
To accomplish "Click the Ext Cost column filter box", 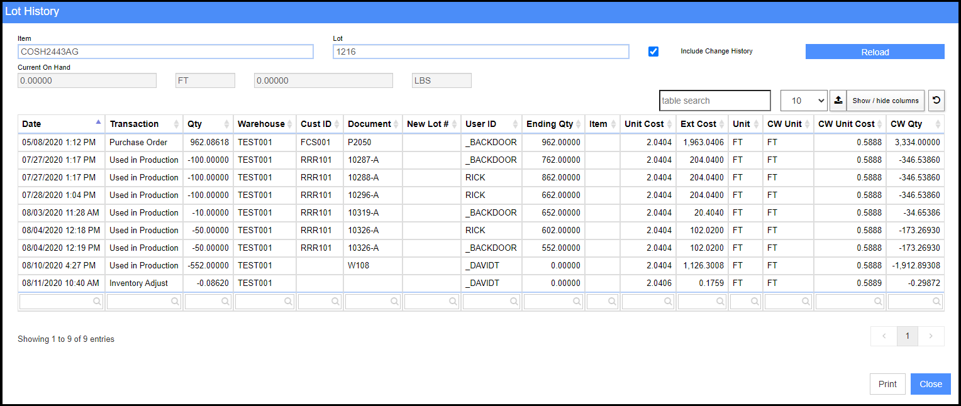I will click(703, 302).
